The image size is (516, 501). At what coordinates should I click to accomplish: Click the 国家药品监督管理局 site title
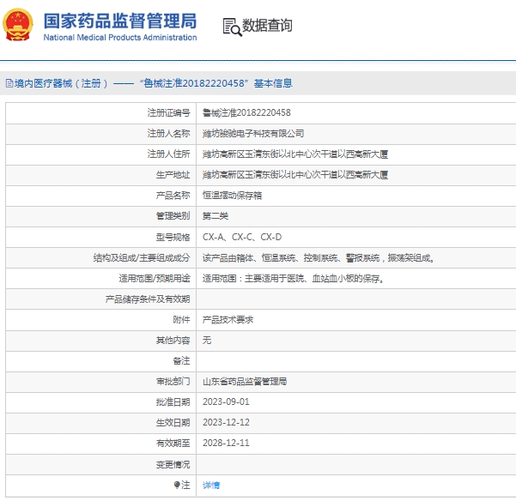tap(120, 21)
